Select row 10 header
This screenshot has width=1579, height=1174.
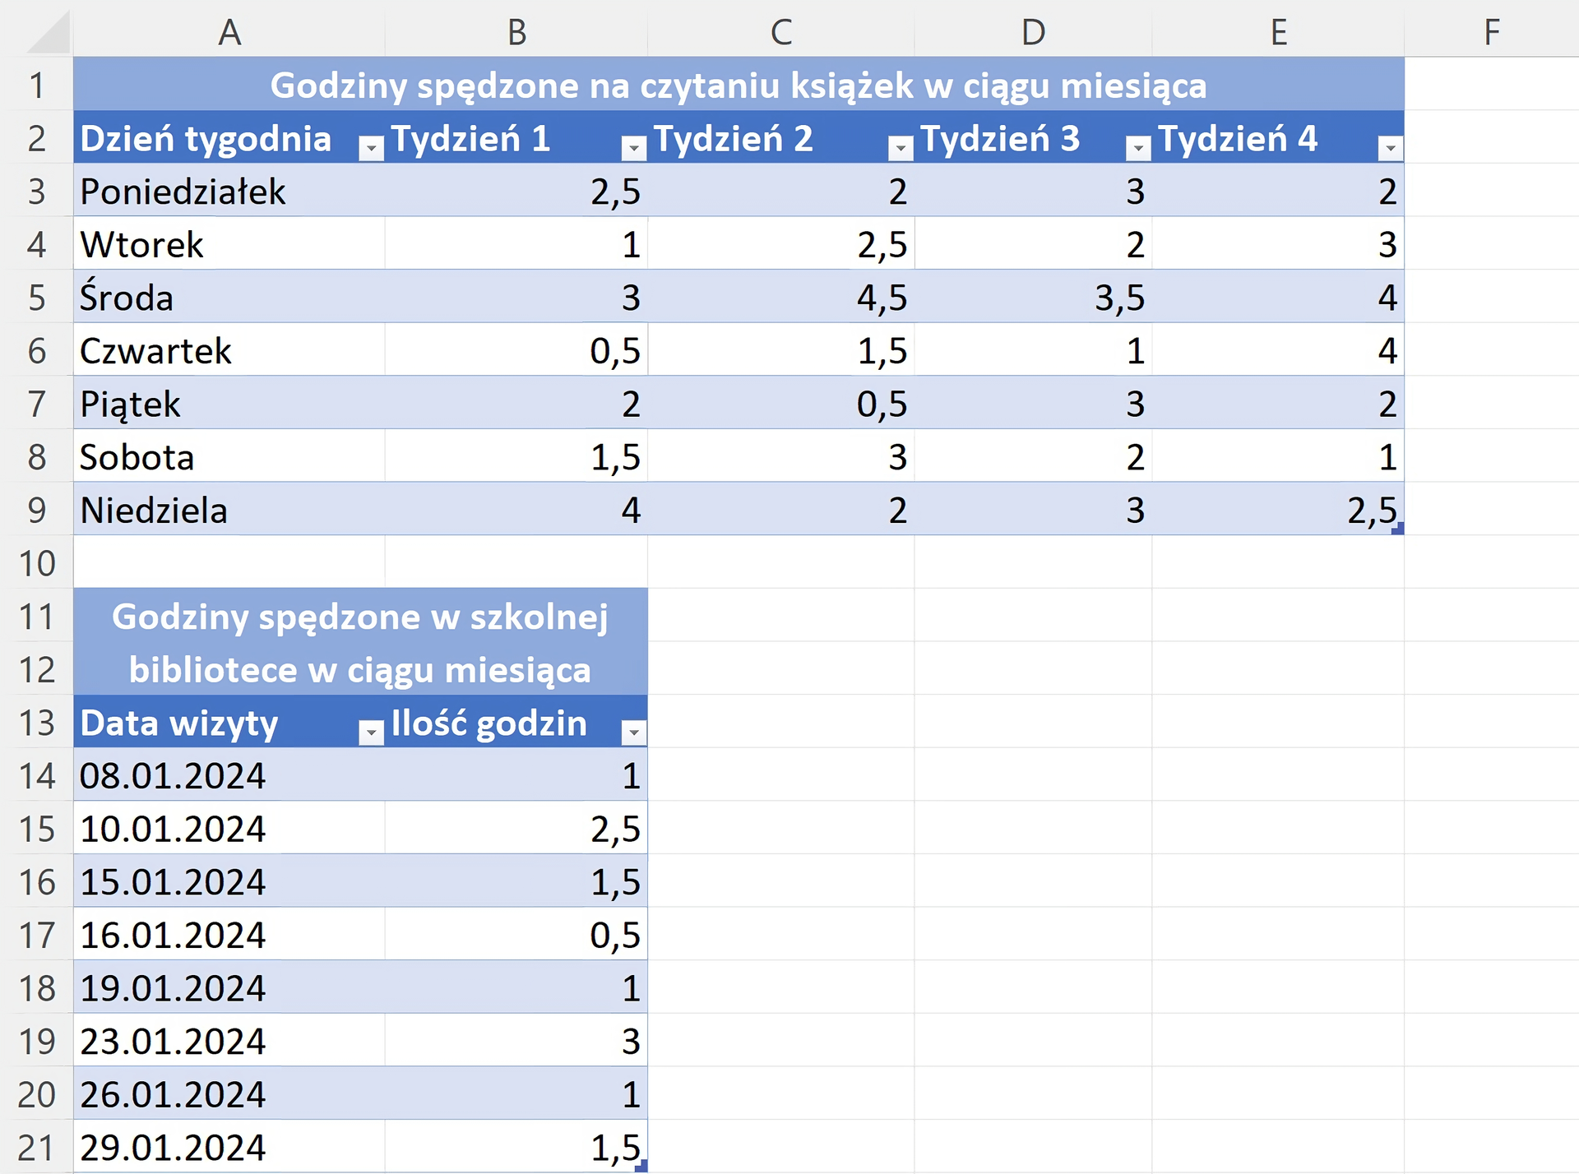click(x=37, y=563)
